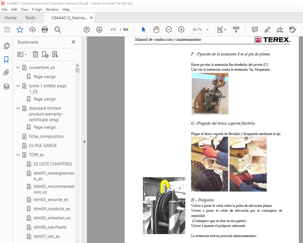The image size is (303, 243).
Task: Open fiche_composition bookmark
Action: [46, 136]
